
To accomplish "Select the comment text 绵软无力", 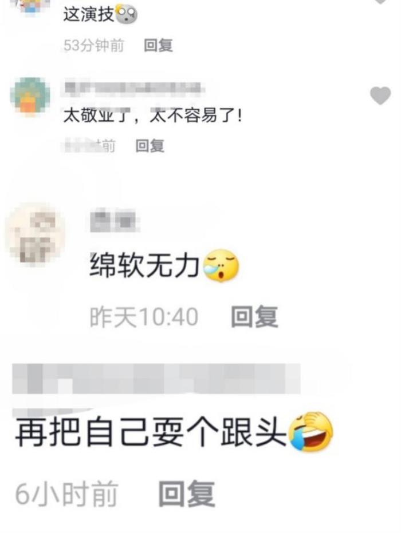I will click(144, 266).
